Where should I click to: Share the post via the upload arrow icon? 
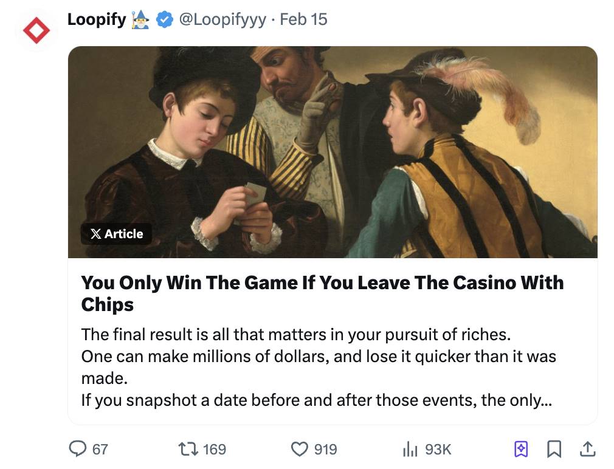pos(587,449)
